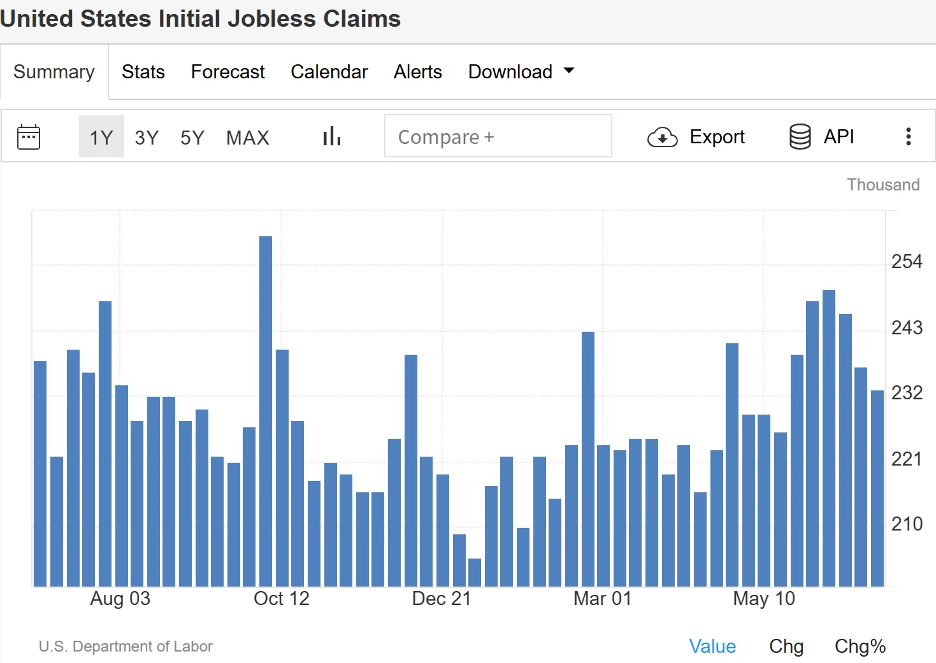The image size is (936, 663).
Task: Click the 254 y-axis value
Action: [x=907, y=262]
